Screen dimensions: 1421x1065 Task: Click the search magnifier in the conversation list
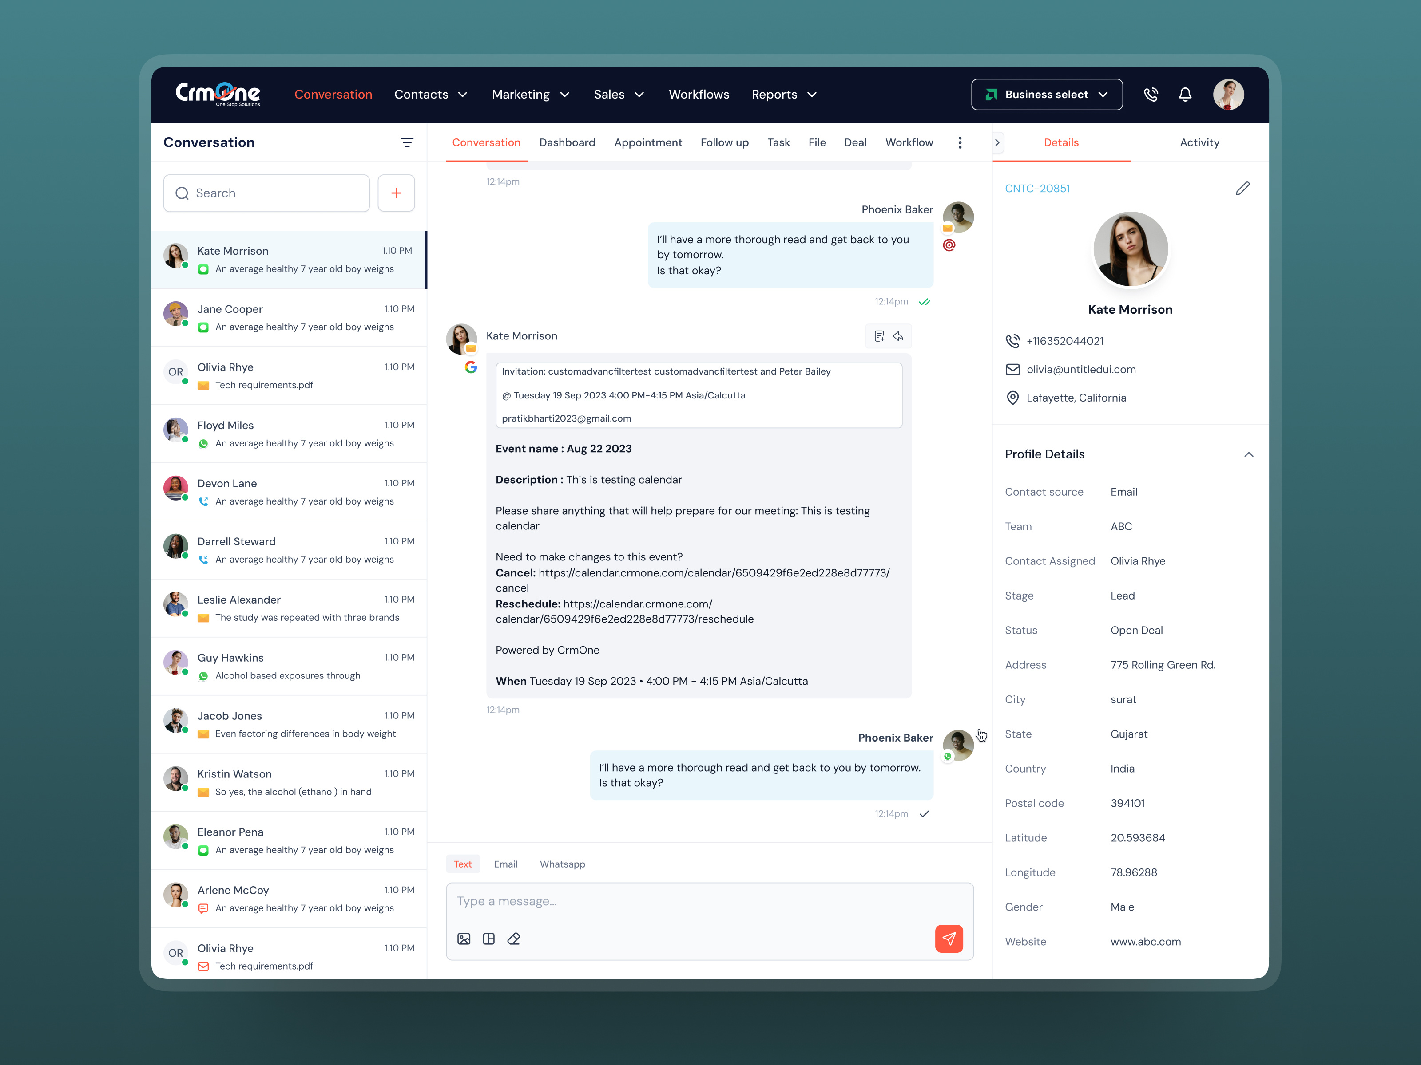point(182,193)
